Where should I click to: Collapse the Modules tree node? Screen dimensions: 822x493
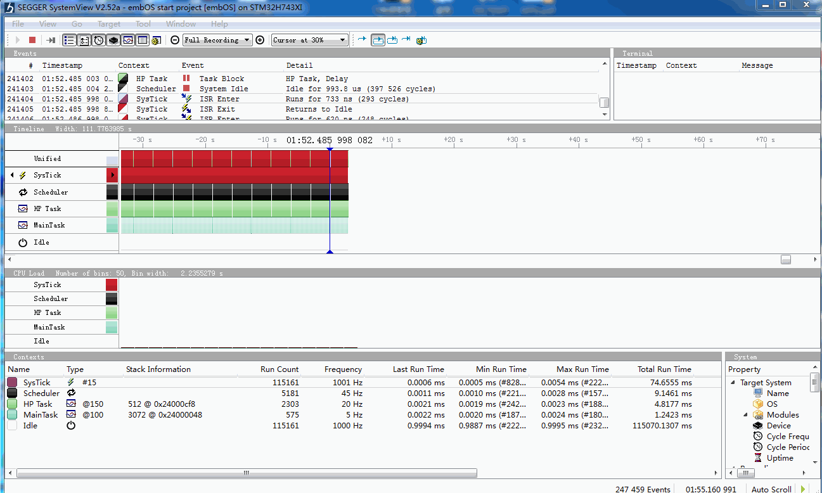click(746, 415)
